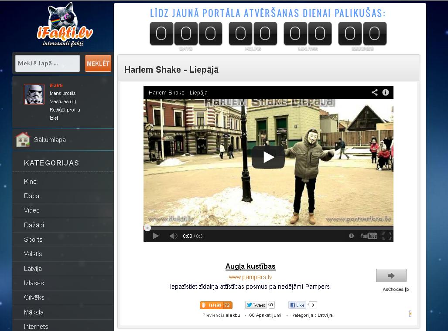Open alekbu author profile link
The width and height of the screenshot is (448, 331).
click(x=233, y=315)
